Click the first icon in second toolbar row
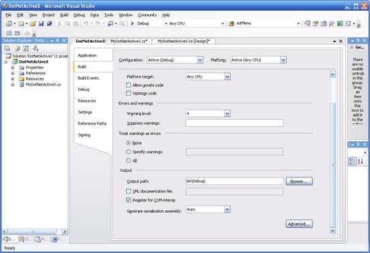This screenshot has width=370, height=253. (x=9, y=33)
